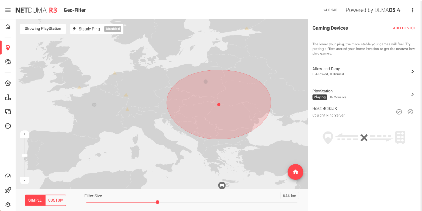422x211 pixels.
Task: Deny host 4C35JK with the crossed-circle icon
Action: click(410, 112)
